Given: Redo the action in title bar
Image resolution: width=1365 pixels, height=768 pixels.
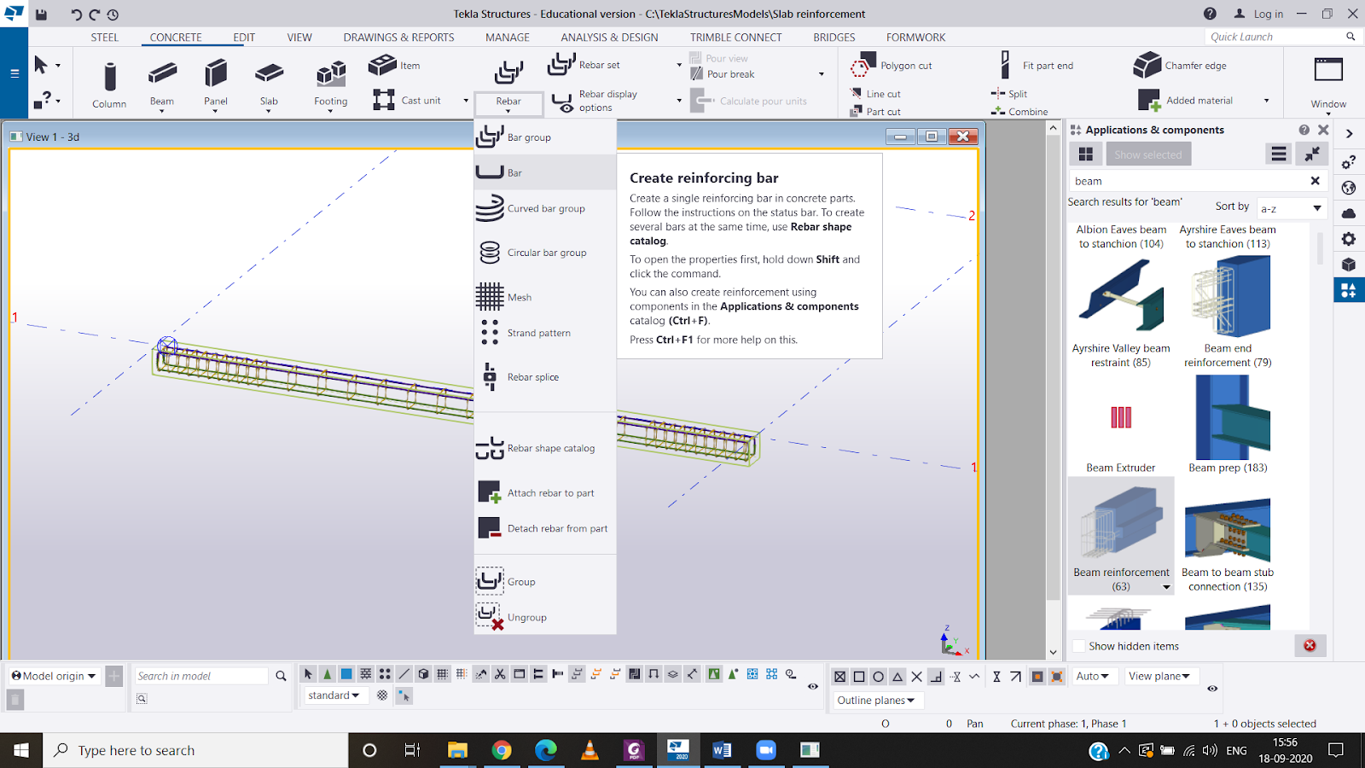Looking at the screenshot, I should coord(95,14).
